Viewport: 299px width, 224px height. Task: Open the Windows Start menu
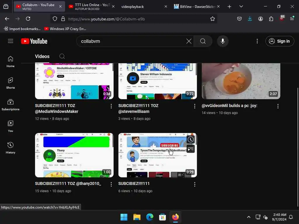point(124,217)
